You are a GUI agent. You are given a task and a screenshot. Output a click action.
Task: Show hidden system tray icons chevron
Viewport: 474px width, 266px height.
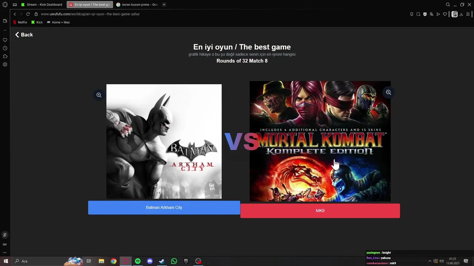[430, 261]
